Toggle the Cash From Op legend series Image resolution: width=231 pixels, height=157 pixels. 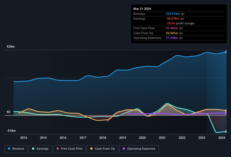point(102,149)
